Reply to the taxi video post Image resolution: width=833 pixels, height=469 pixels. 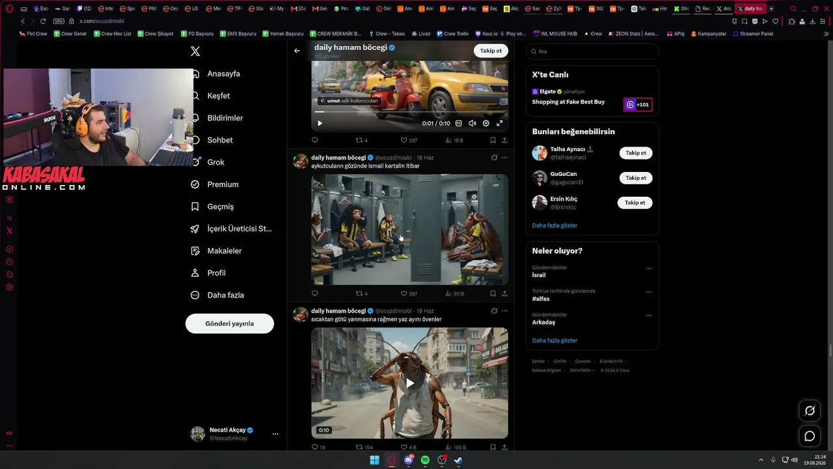point(315,140)
